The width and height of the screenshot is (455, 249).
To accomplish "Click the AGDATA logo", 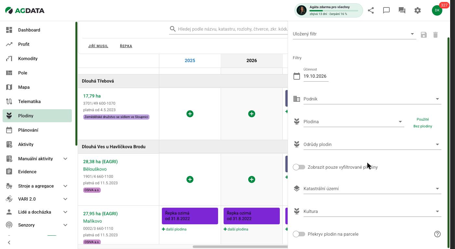I will click(25, 10).
